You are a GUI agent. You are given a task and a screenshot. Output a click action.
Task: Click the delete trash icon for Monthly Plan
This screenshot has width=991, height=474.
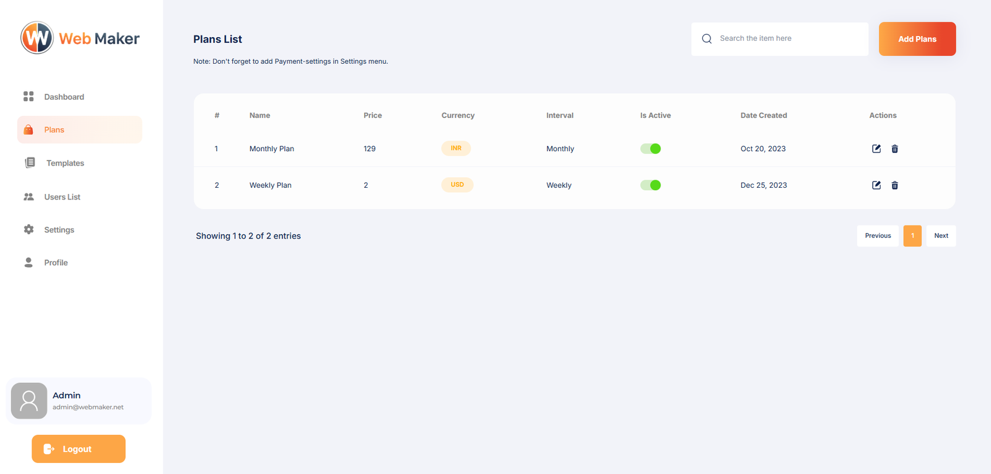(894, 149)
